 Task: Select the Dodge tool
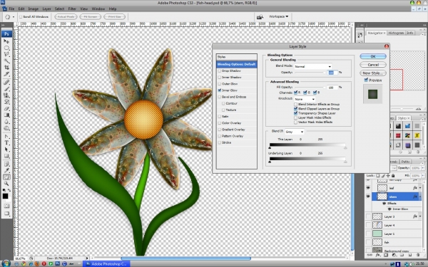point(6,128)
